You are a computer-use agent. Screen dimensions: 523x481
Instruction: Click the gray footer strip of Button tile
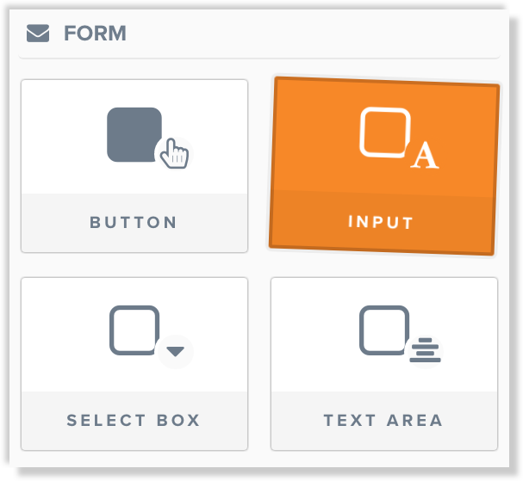point(134,223)
